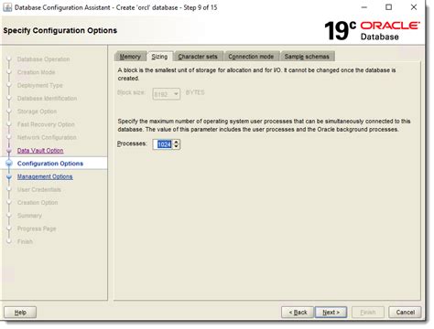The image size is (434, 329).
Task: Select the Sizing tab
Action: 159,57
